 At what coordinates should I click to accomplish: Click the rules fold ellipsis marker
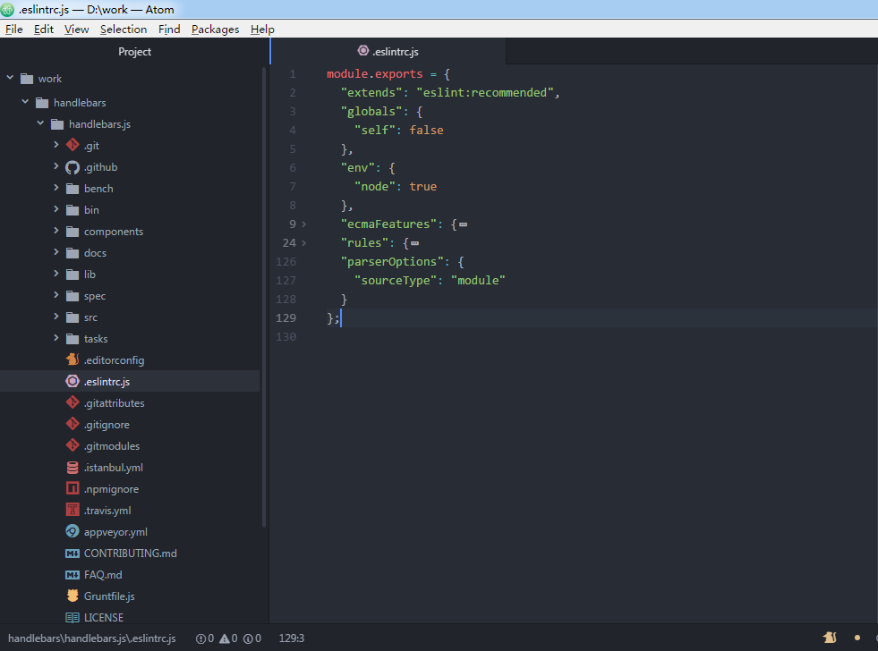pos(415,243)
